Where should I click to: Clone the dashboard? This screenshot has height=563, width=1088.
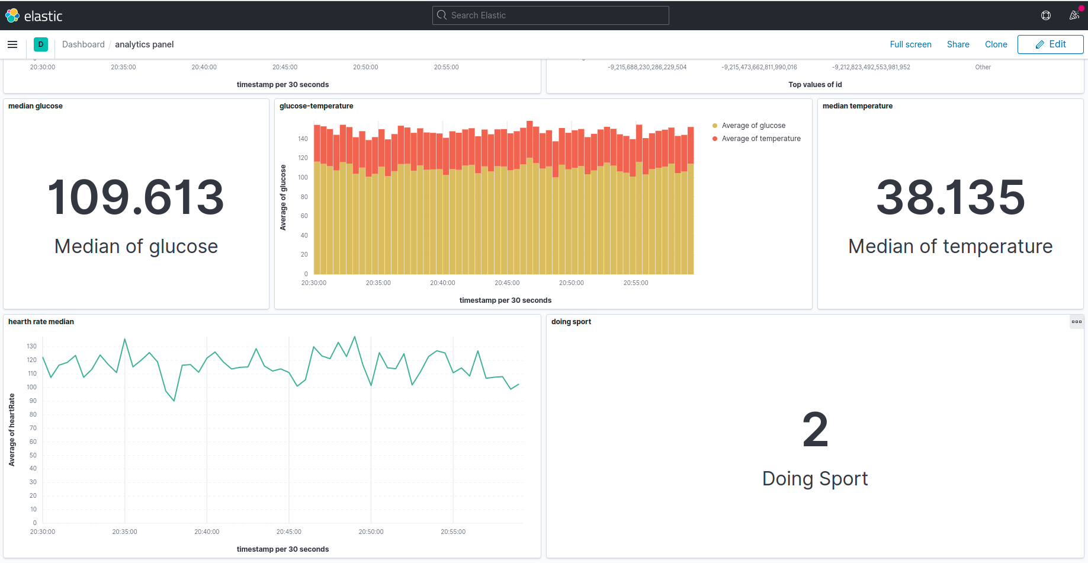(996, 44)
